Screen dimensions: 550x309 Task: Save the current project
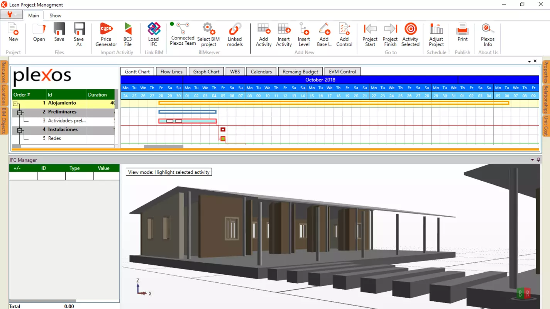click(59, 32)
